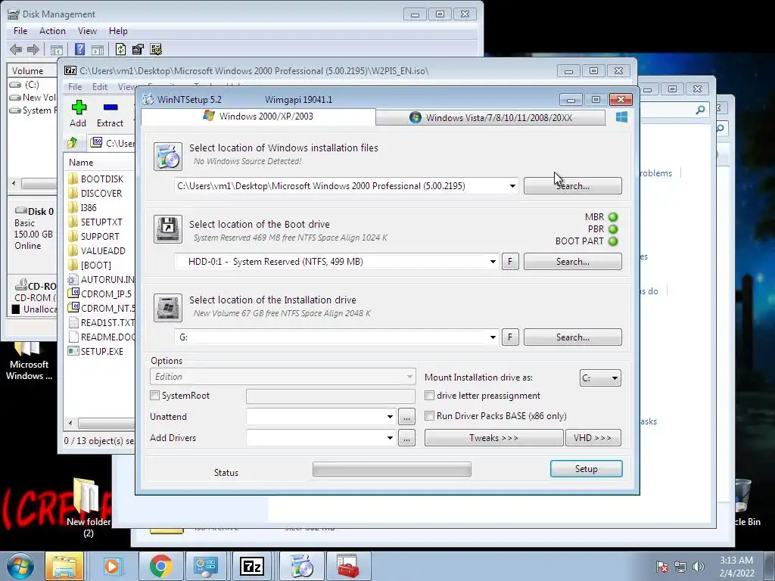Click browse button next to Add Drivers
Image resolution: width=775 pixels, height=581 pixels.
click(x=406, y=438)
